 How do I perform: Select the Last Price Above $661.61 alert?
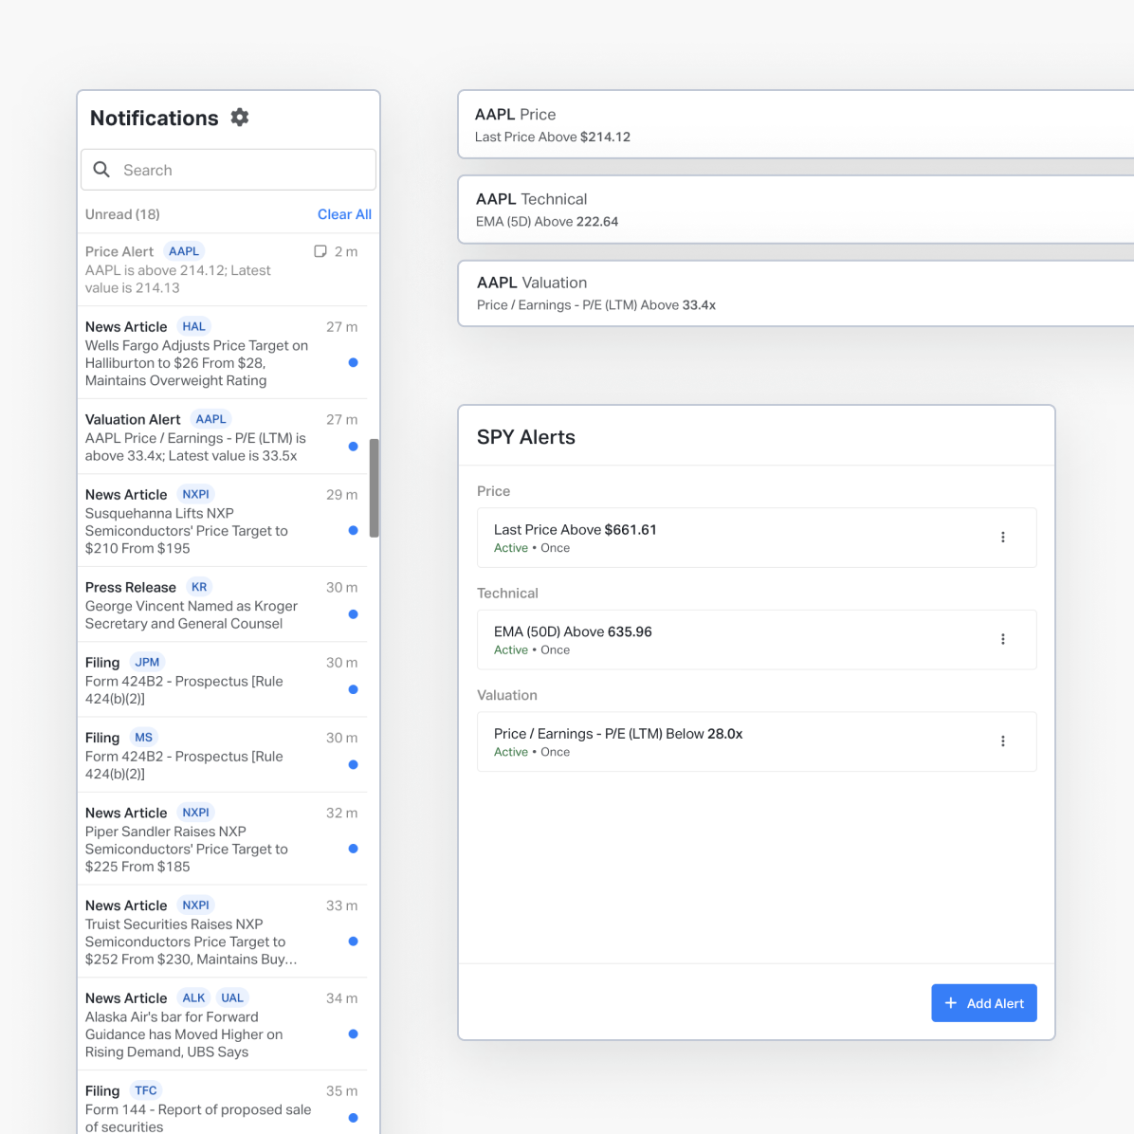click(757, 538)
